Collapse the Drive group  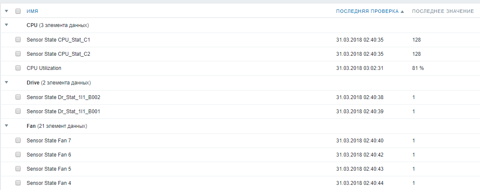click(6, 82)
